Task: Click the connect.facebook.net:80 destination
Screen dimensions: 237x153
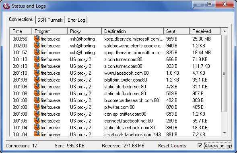Action: point(128,121)
